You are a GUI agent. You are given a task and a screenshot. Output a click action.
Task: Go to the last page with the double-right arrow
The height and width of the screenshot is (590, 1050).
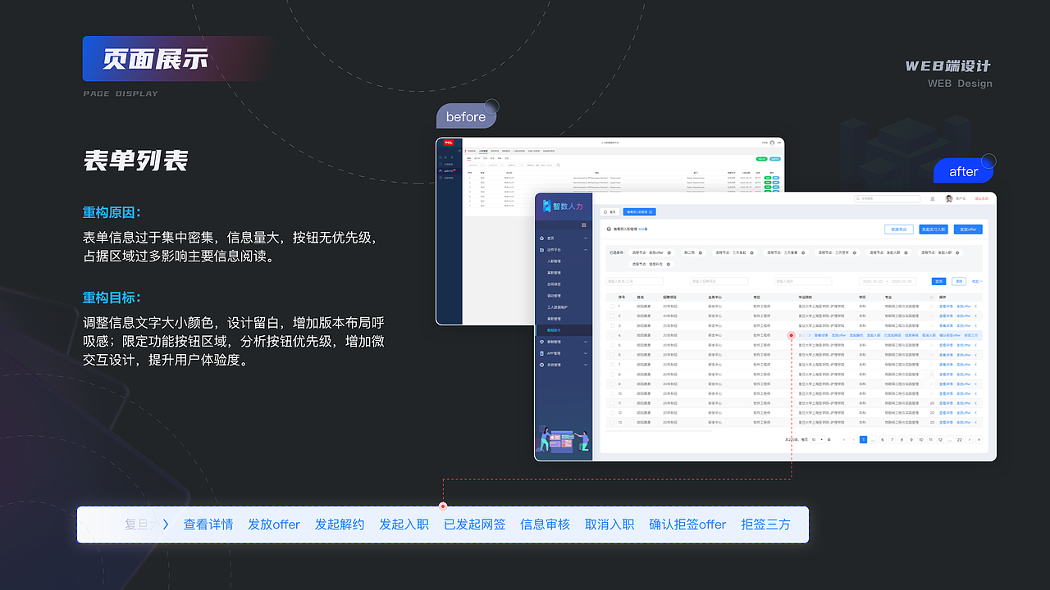tap(979, 440)
